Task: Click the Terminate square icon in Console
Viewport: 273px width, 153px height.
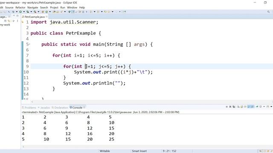Action: pos(227,107)
